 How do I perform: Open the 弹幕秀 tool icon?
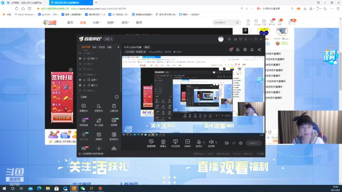(99, 136)
